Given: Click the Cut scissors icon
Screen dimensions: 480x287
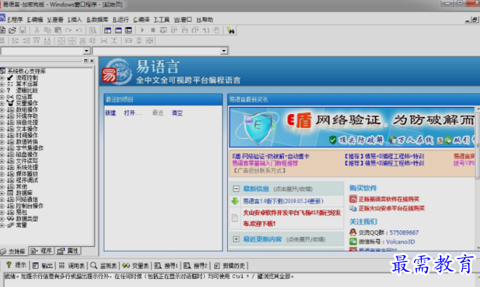Looking at the screenshot, I should tap(37, 30).
